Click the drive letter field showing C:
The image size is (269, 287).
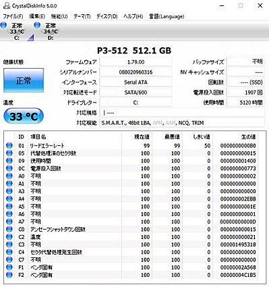[136, 103]
